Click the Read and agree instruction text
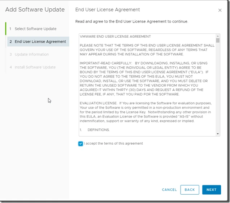The image size is (230, 203). (131, 21)
